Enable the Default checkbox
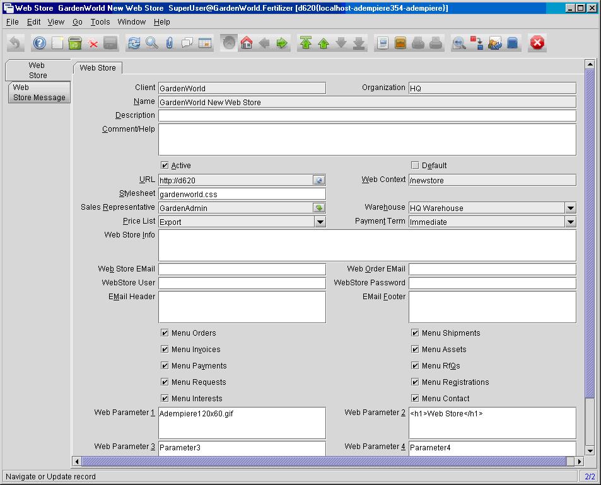 [x=415, y=166]
